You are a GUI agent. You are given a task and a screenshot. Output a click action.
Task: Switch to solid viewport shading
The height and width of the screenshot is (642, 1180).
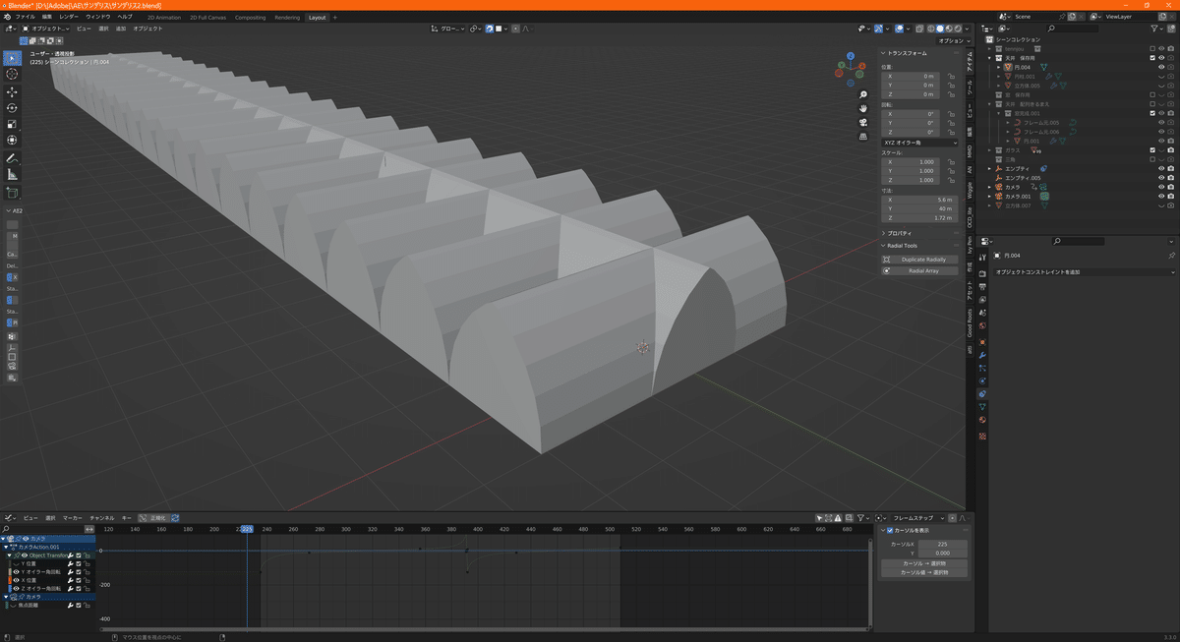pos(941,29)
